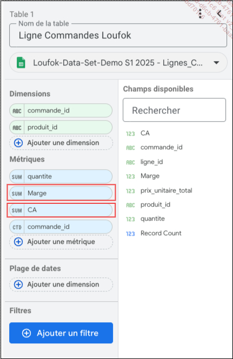This screenshot has height=359, width=233.
Task: Select commande_id in available fields list
Action: (162, 148)
